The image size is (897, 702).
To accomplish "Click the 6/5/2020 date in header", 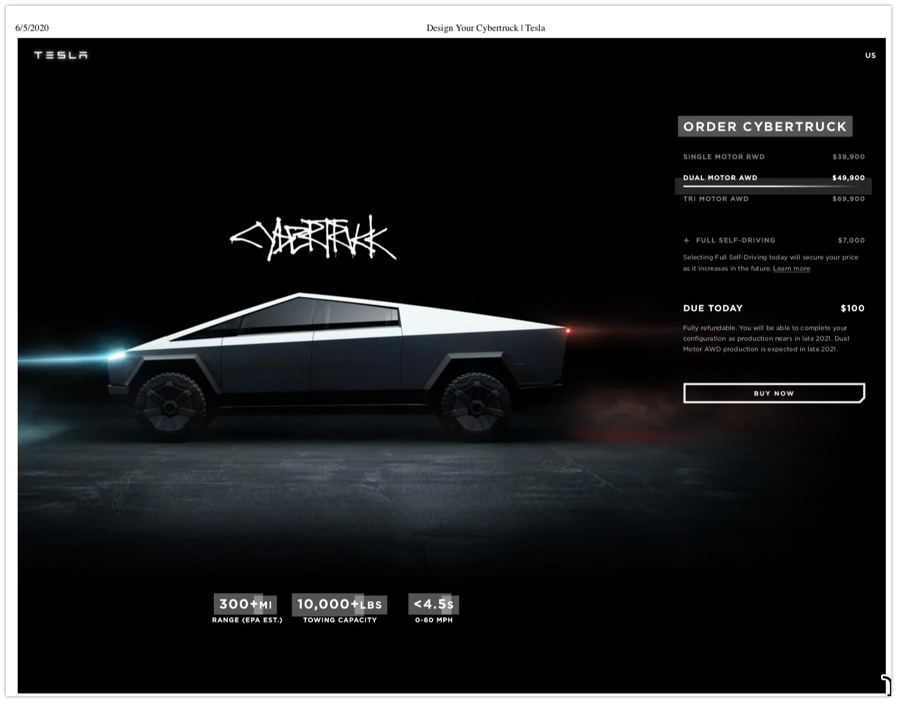I will 32,28.
